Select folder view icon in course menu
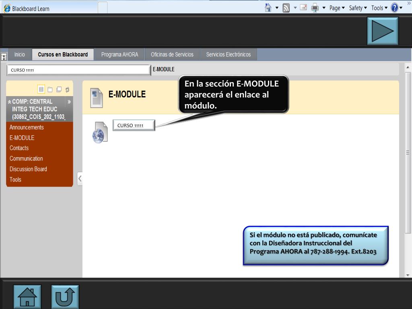 (x=50, y=90)
